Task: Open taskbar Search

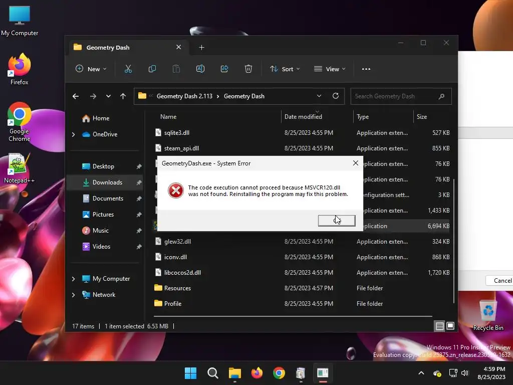Action: tap(212, 373)
